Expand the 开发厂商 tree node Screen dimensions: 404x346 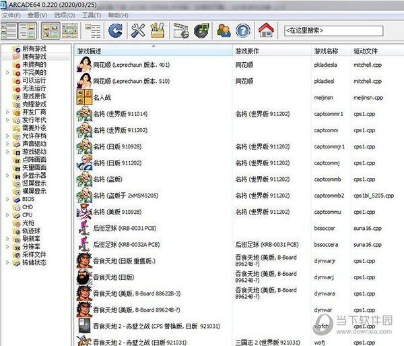[7, 112]
